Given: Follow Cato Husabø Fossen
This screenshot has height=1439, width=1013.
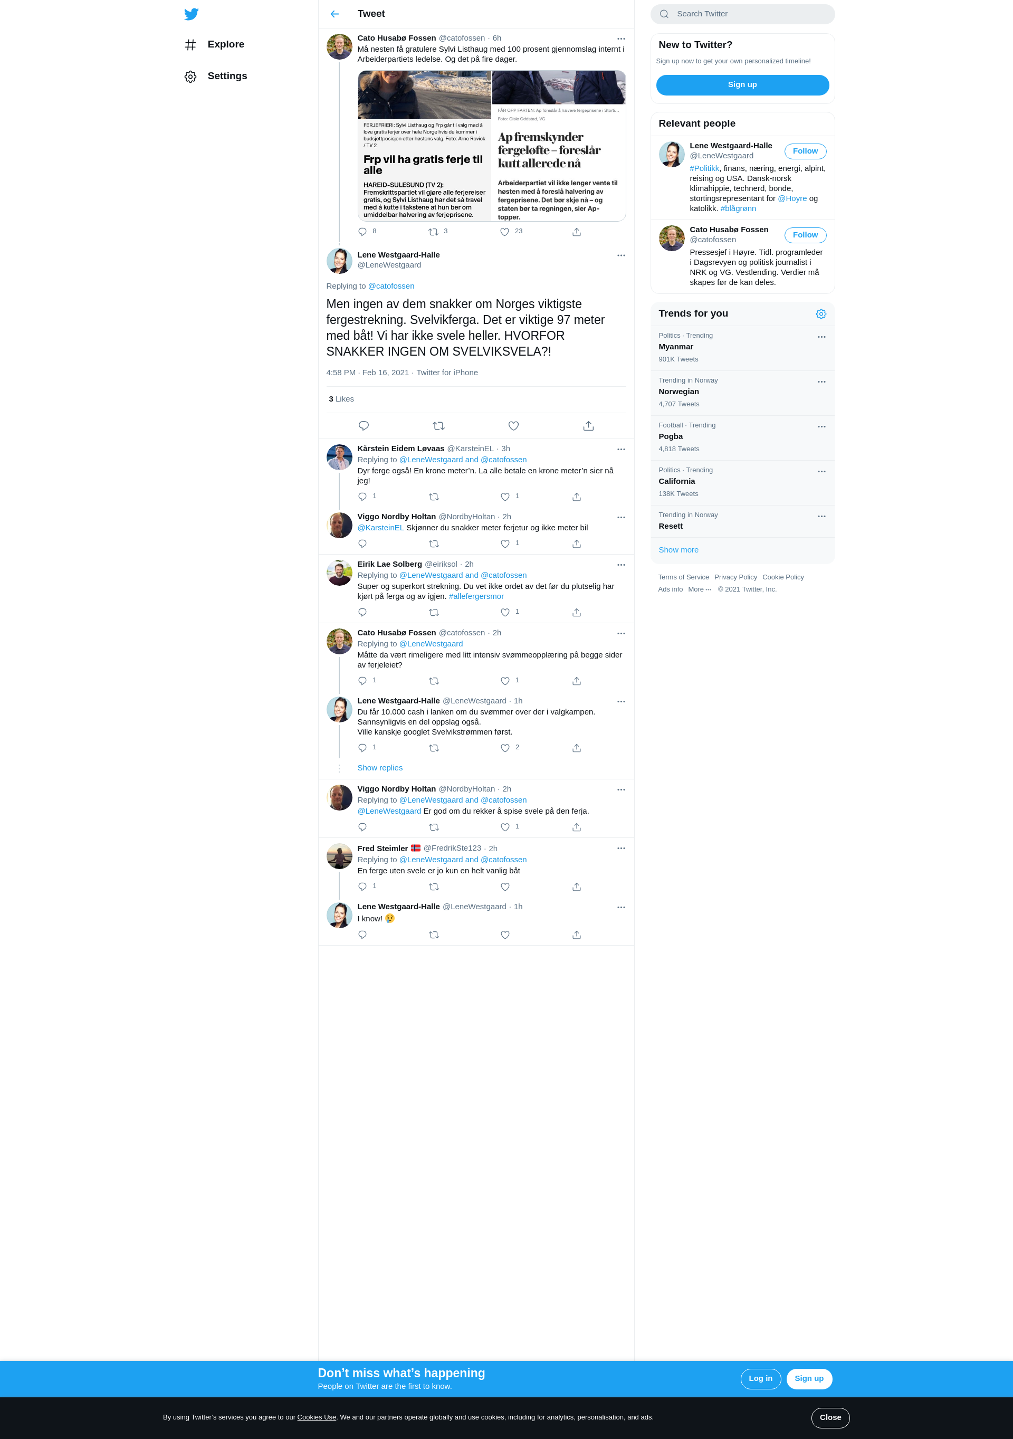Looking at the screenshot, I should pyautogui.click(x=805, y=235).
